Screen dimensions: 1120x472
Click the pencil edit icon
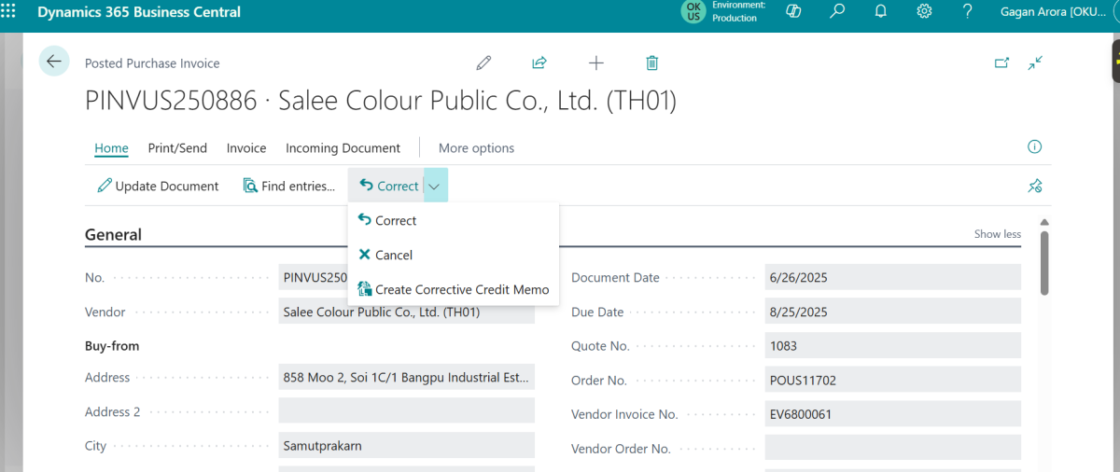(483, 62)
